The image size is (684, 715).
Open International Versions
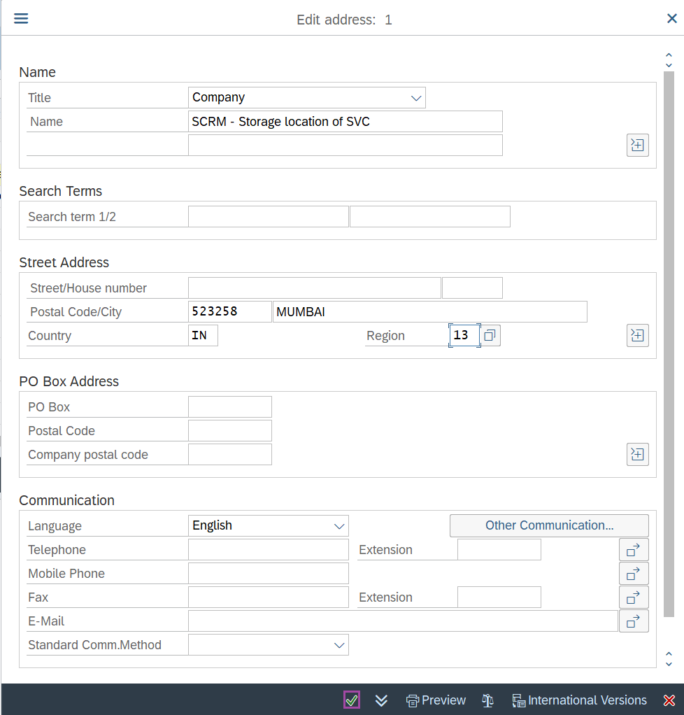(579, 700)
